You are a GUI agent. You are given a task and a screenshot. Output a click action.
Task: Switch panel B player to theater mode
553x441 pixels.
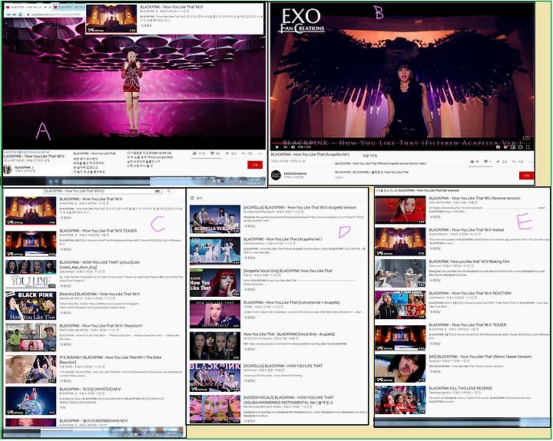521,147
